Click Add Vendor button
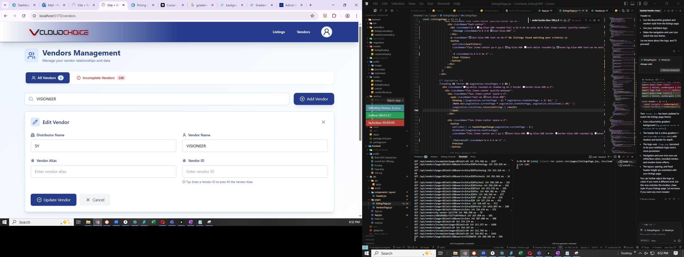The image size is (684, 257). click(x=314, y=99)
